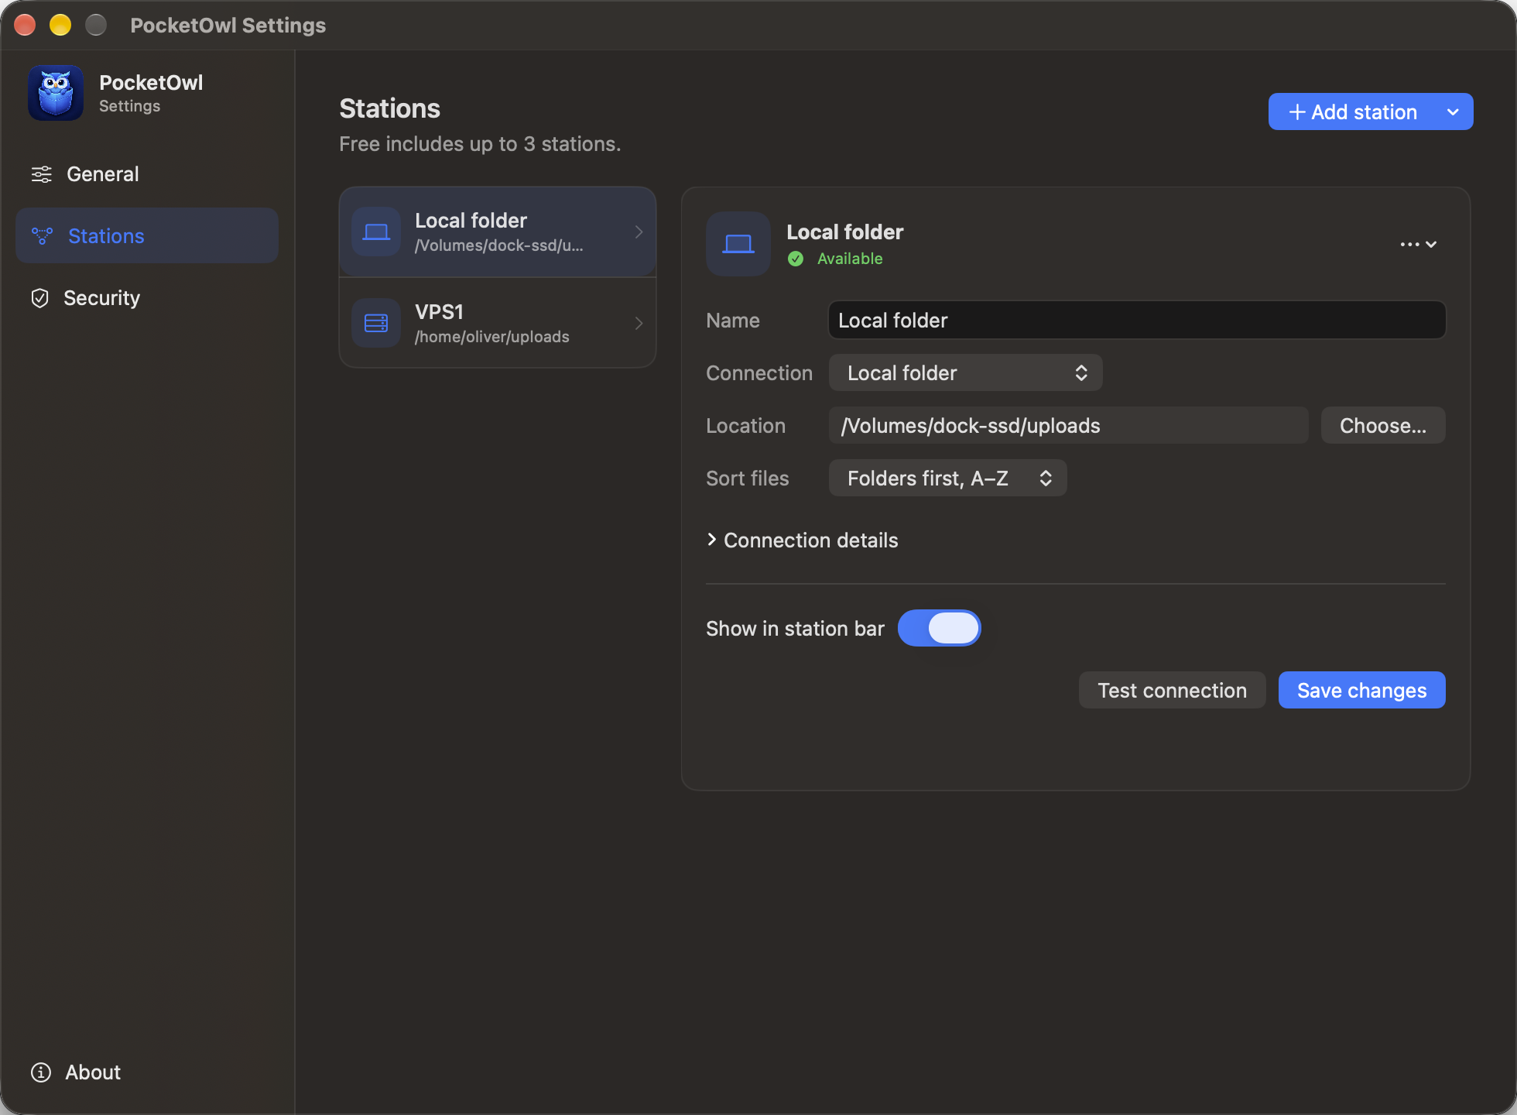Click the Available status text
The width and height of the screenshot is (1517, 1115).
(x=850, y=259)
